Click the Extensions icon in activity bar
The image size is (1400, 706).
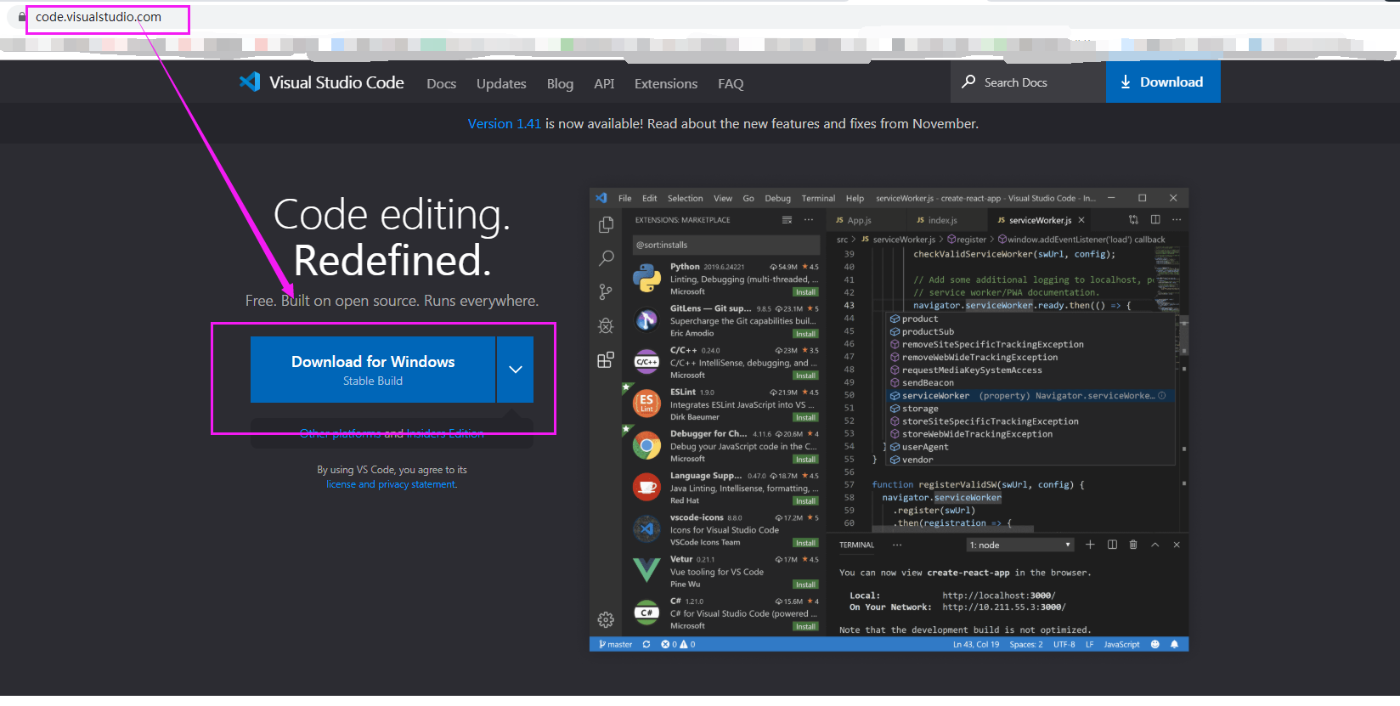click(606, 359)
